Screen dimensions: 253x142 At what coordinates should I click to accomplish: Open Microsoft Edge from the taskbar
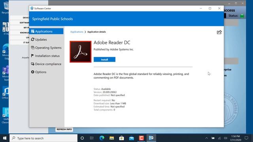pyautogui.click(x=102, y=138)
